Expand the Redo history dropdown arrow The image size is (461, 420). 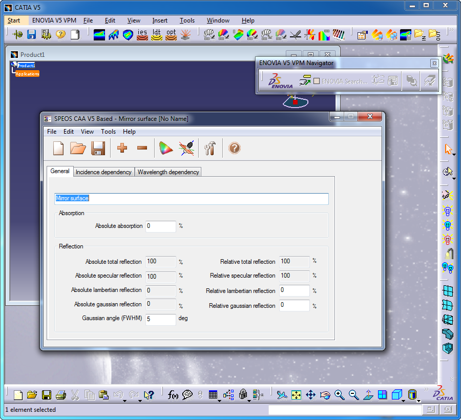[139, 401]
